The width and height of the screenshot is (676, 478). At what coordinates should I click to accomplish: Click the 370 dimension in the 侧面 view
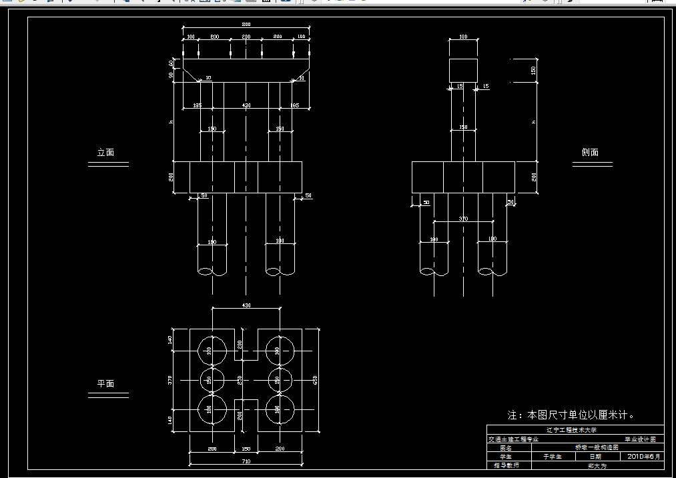pyautogui.click(x=463, y=219)
